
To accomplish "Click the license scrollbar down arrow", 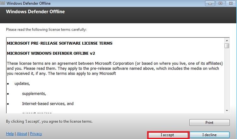I will [227, 110].
